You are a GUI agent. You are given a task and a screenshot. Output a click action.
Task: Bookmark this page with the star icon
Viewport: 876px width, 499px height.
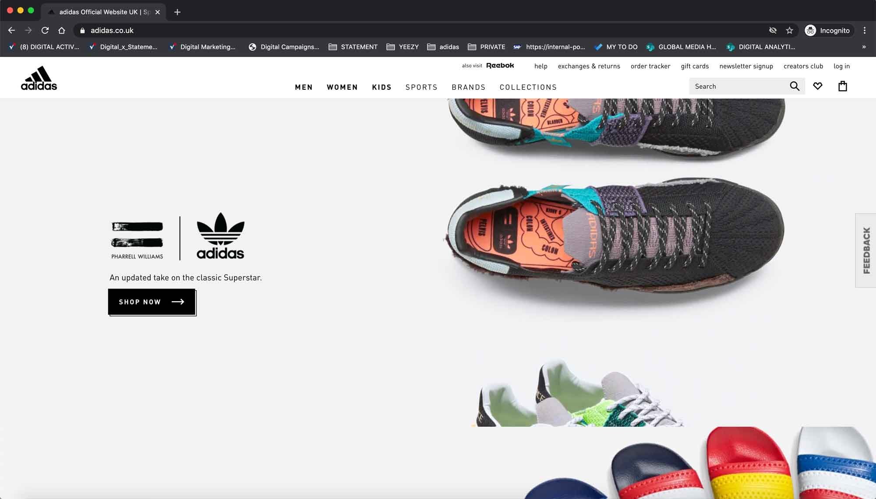point(790,30)
